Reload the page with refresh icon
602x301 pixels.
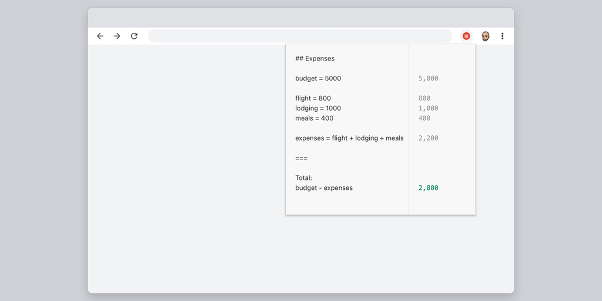coord(134,36)
